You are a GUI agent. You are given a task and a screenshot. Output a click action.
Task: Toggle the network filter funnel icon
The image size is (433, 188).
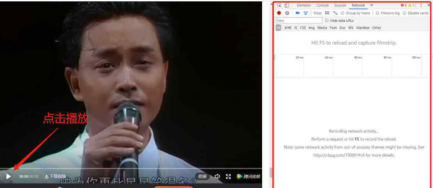pos(306,13)
